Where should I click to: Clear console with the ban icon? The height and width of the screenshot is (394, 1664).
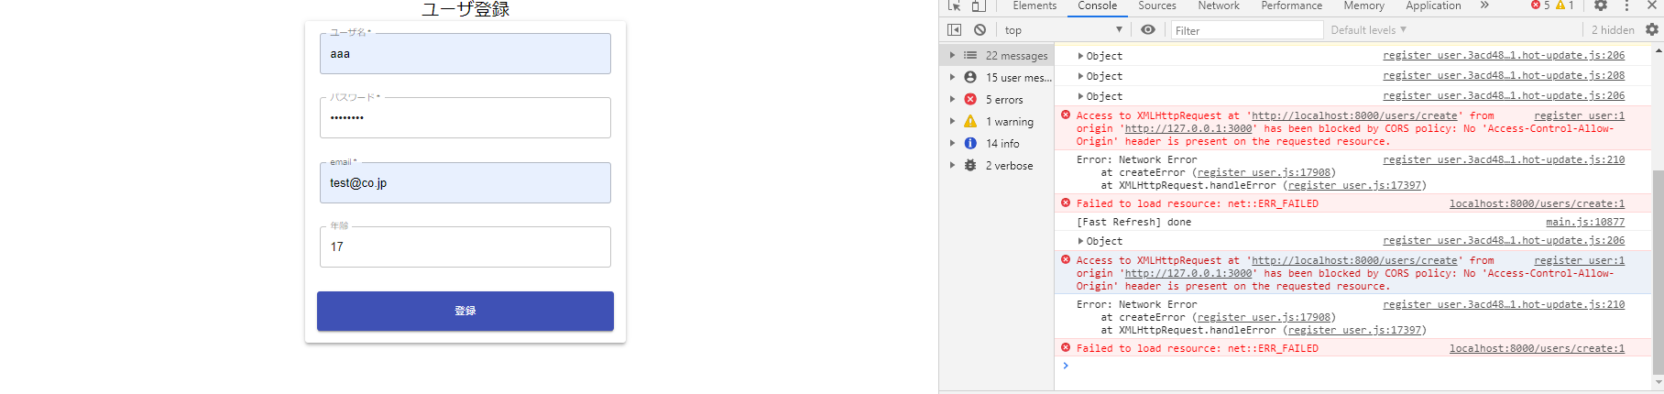point(980,30)
